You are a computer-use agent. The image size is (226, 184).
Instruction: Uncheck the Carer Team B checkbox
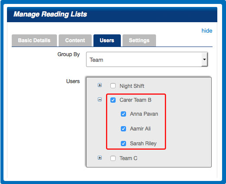(x=113, y=100)
